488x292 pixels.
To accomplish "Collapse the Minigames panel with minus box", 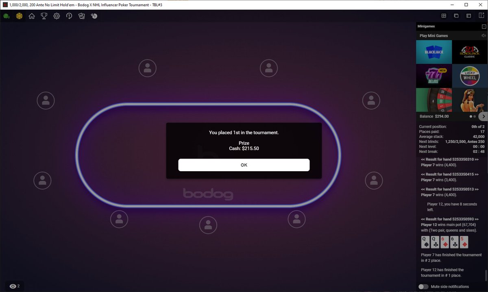I will (x=484, y=26).
